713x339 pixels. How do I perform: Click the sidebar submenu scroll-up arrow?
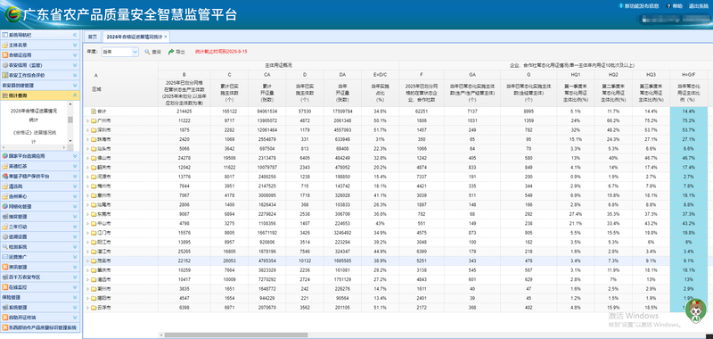point(70,104)
